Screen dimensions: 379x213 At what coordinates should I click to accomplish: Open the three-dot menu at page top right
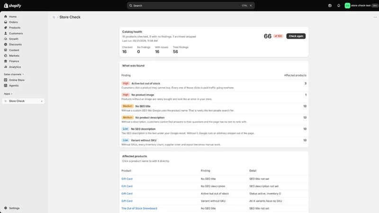pyautogui.click(x=375, y=17)
